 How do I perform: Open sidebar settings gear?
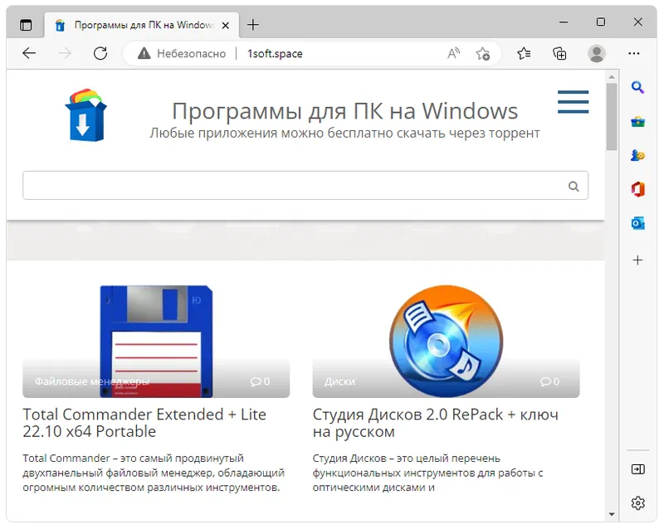637,503
